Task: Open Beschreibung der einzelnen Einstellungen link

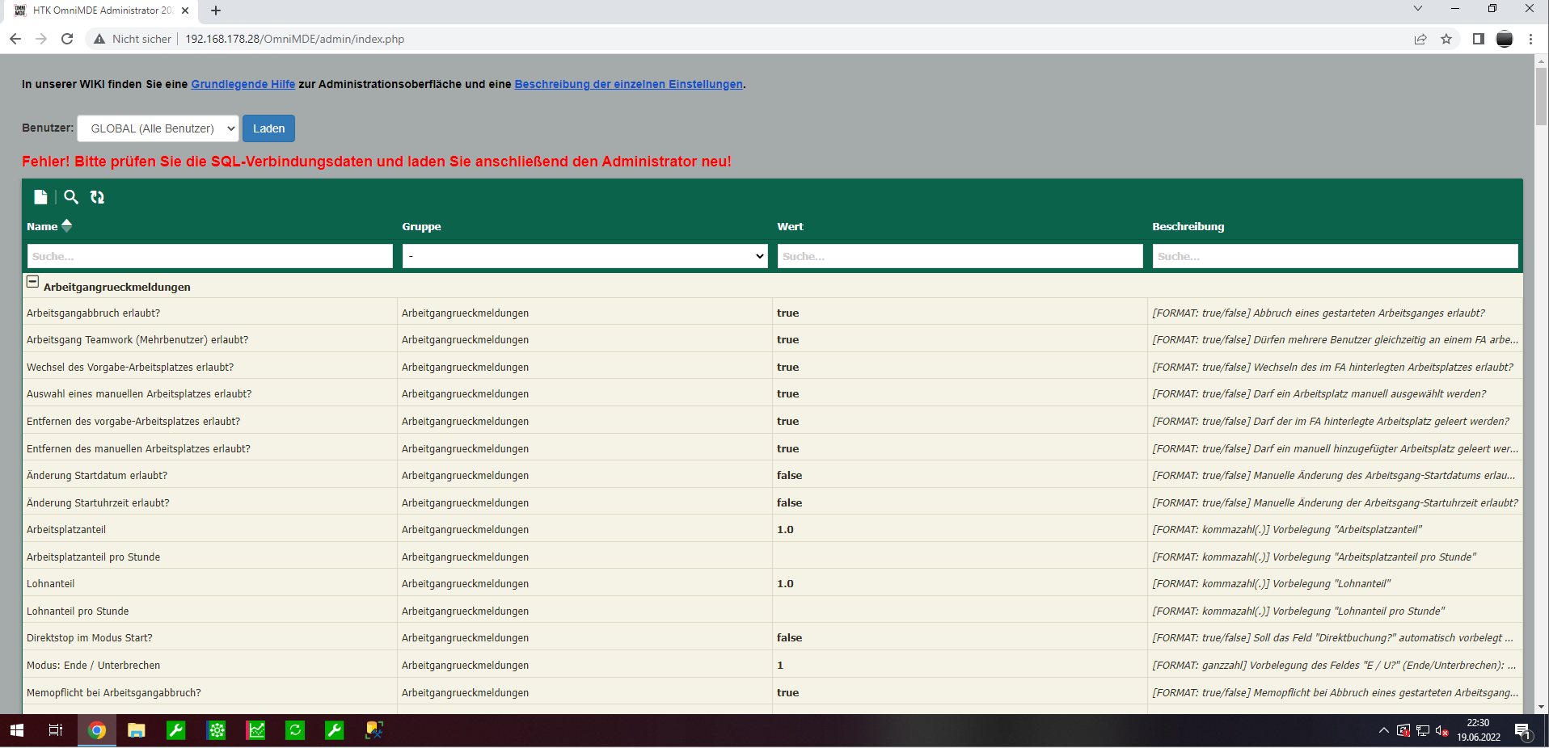Action: [628, 84]
